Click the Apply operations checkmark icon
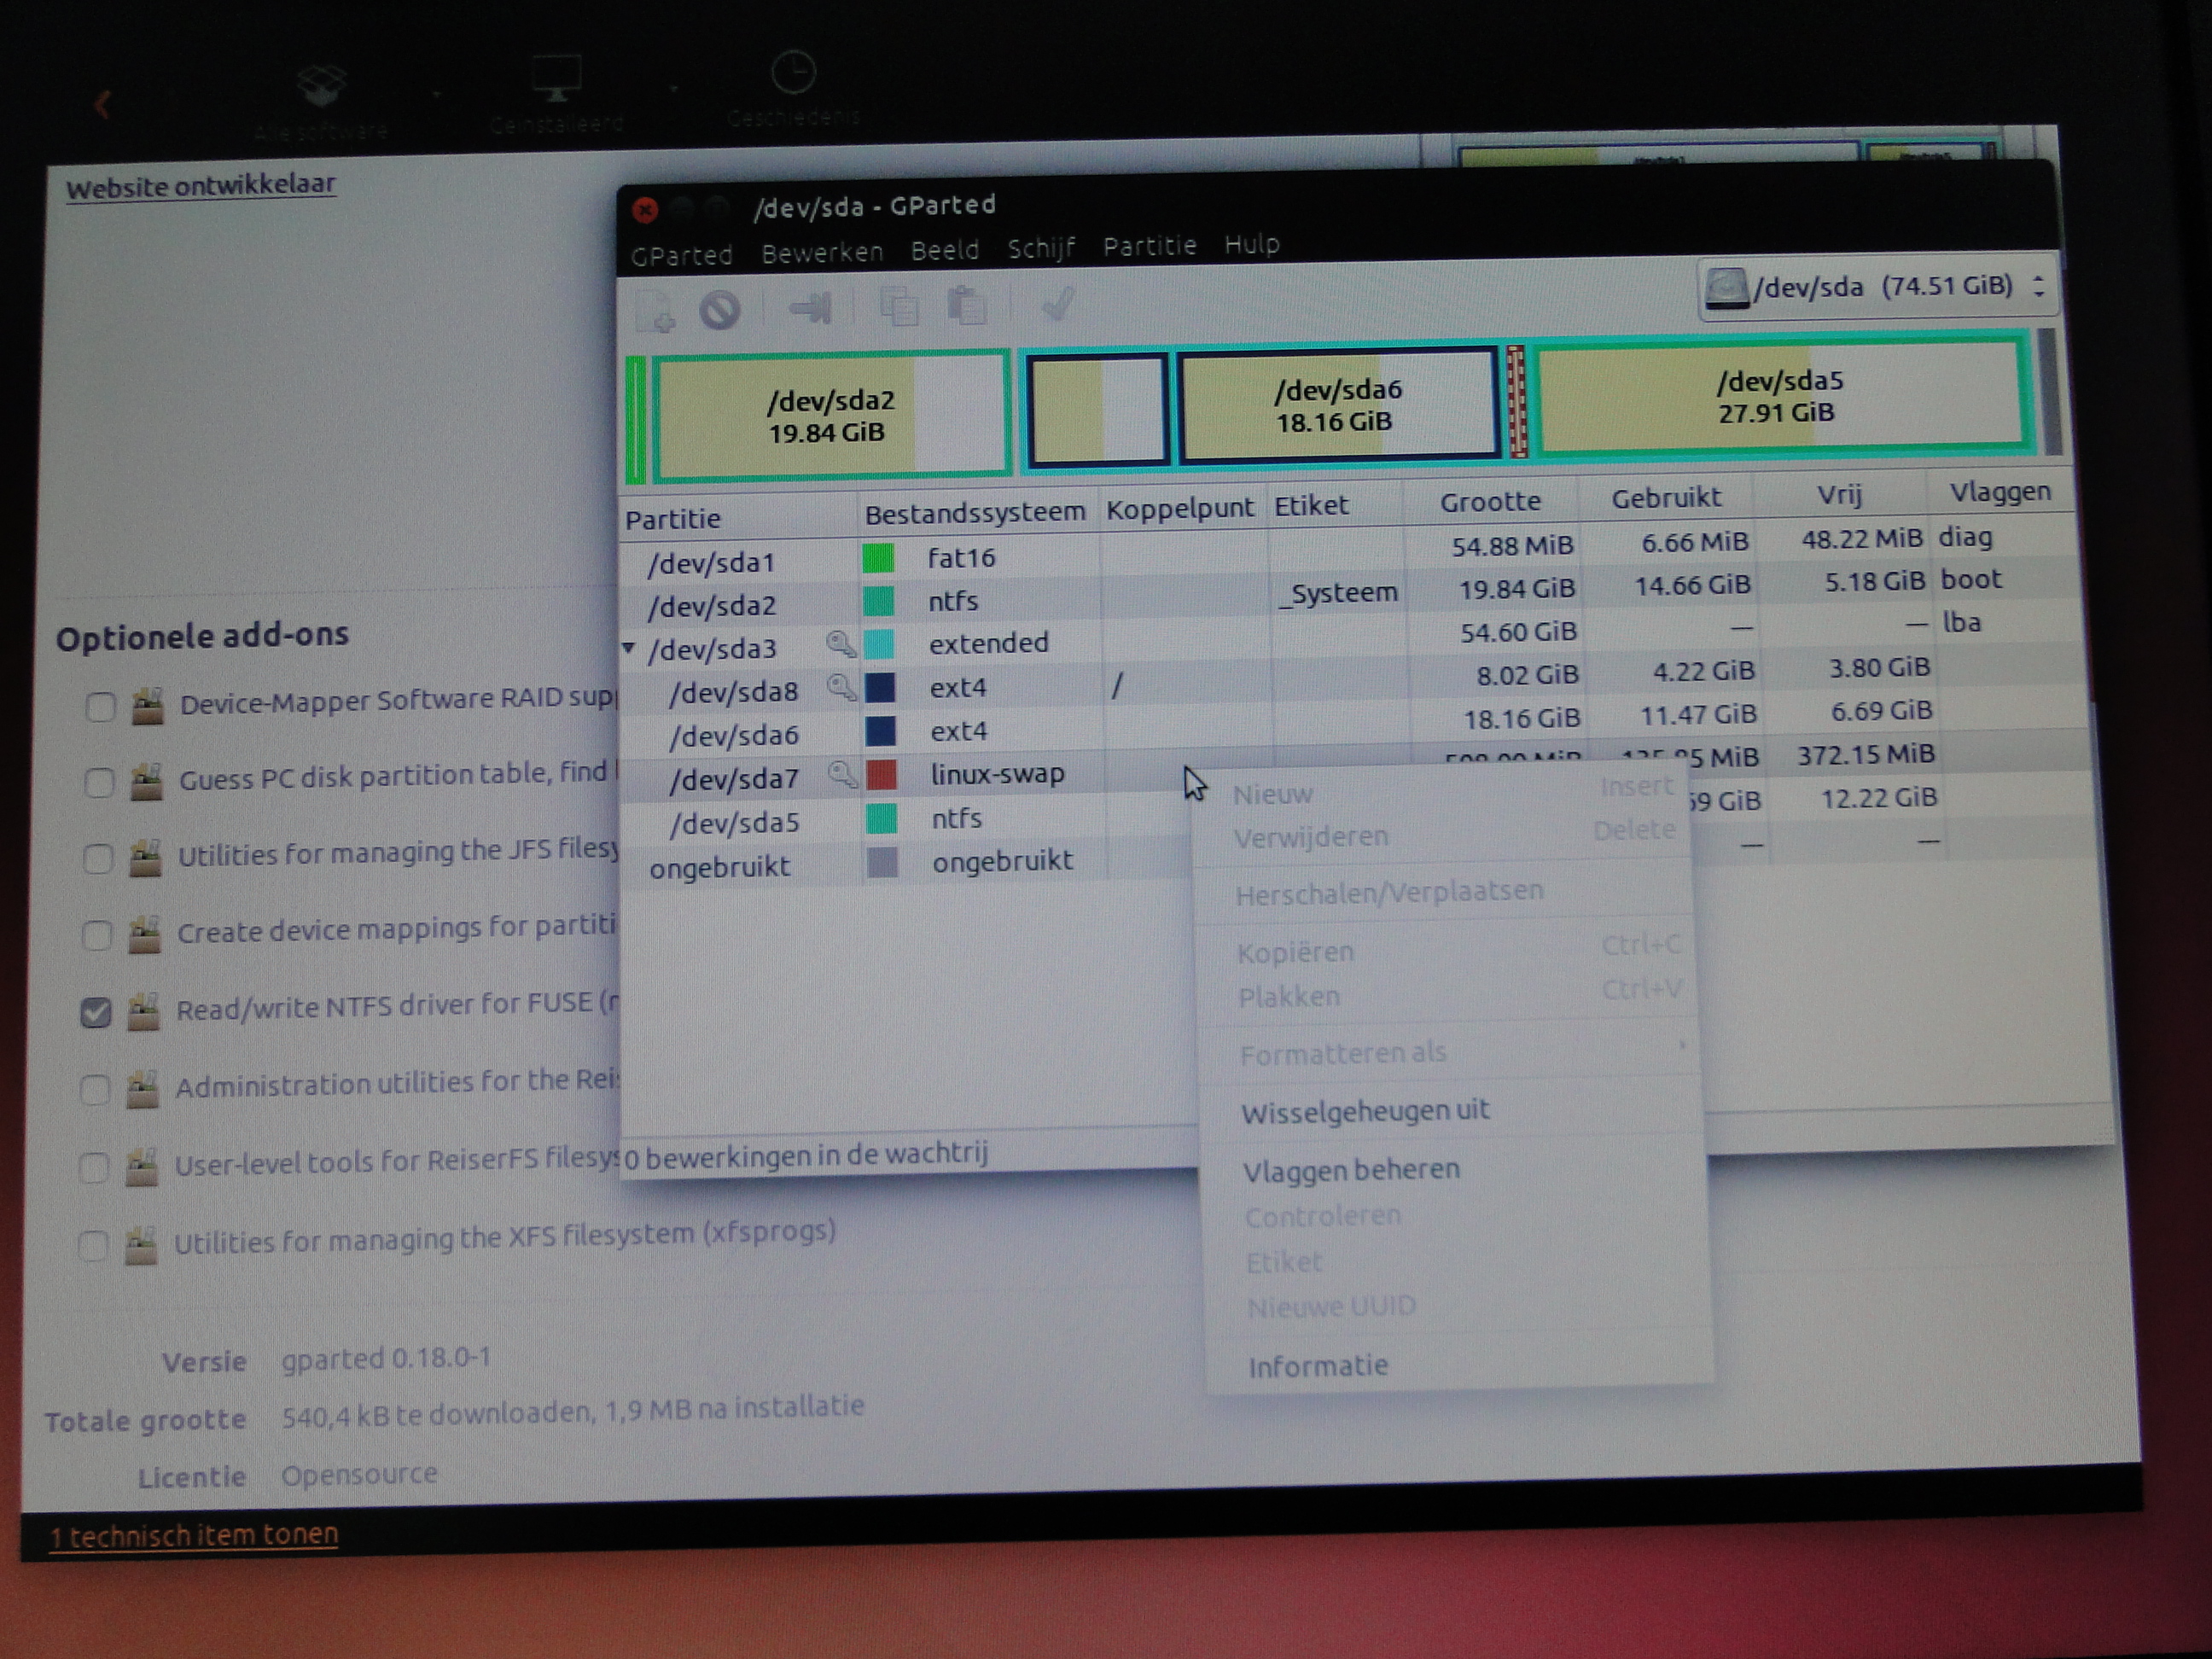Viewport: 2212px width, 1659px height. pos(1057,304)
